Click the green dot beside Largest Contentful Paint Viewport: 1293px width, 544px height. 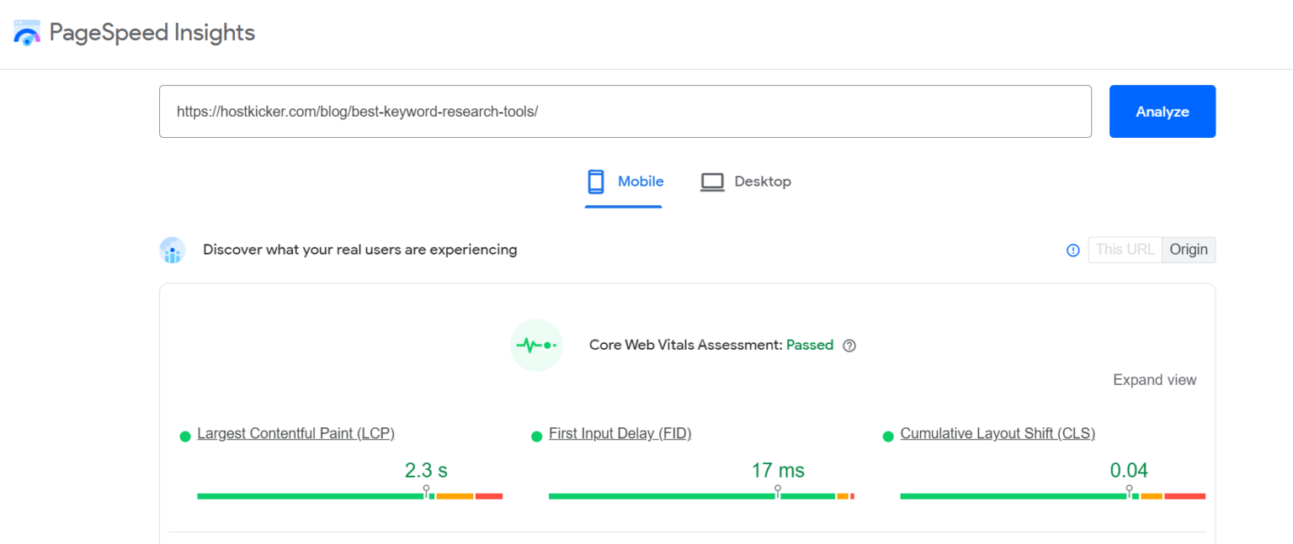point(184,436)
